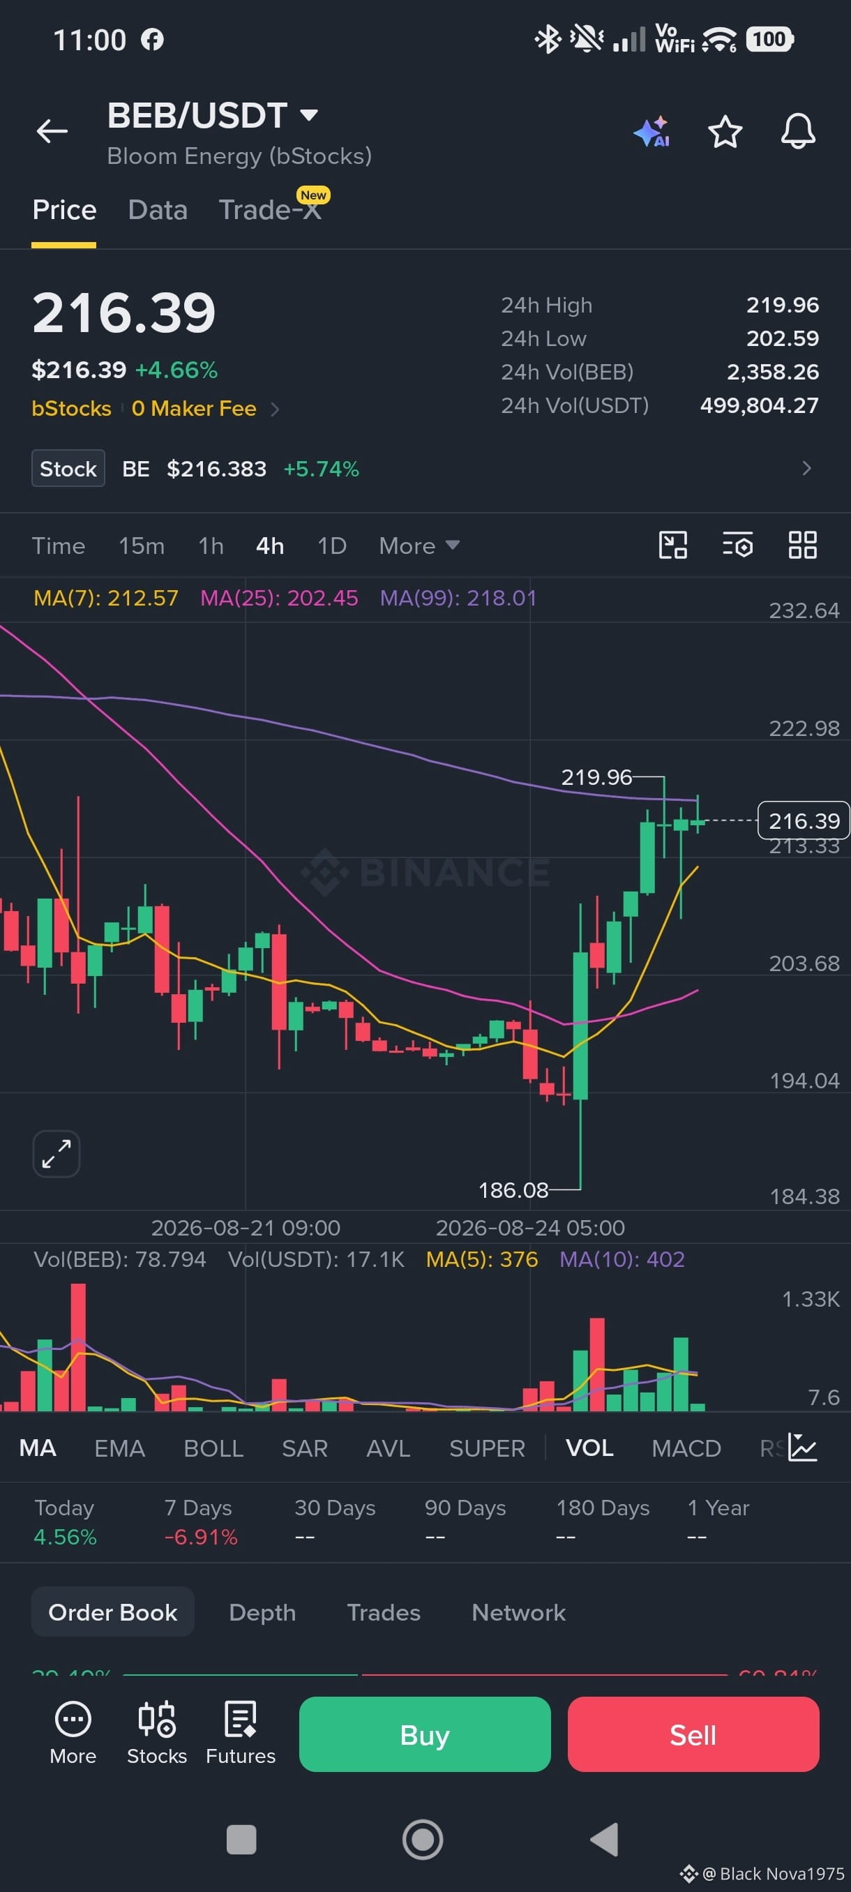Open the BE stock details chevron
851x1892 pixels.
pyautogui.click(x=806, y=468)
